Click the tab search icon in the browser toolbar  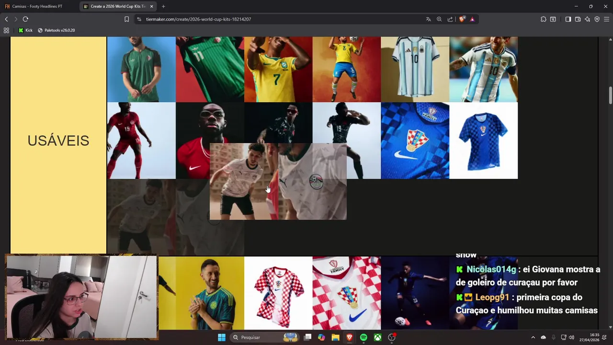click(x=553, y=19)
